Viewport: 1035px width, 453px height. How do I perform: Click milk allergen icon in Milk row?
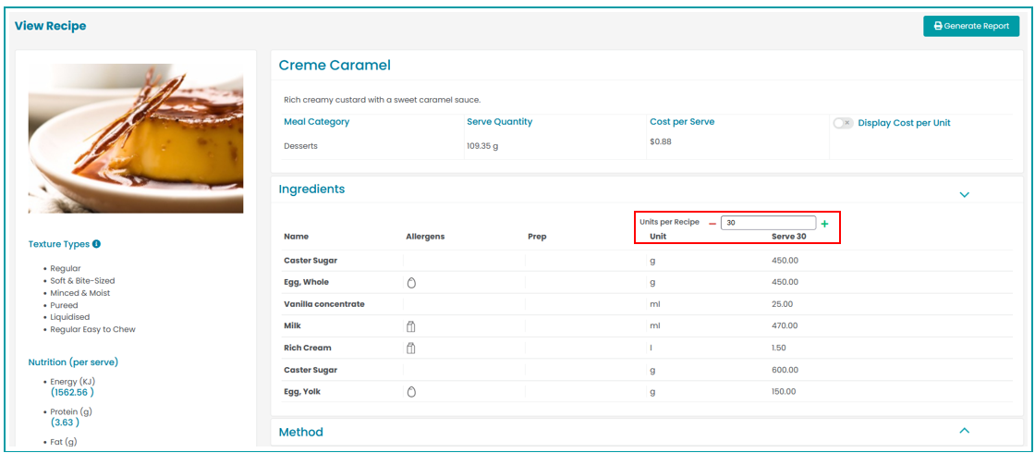[410, 326]
